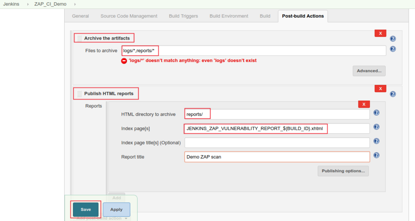415x221 pixels.
Task: Select drag handle of Archive the artifacts
Action: click(79, 38)
